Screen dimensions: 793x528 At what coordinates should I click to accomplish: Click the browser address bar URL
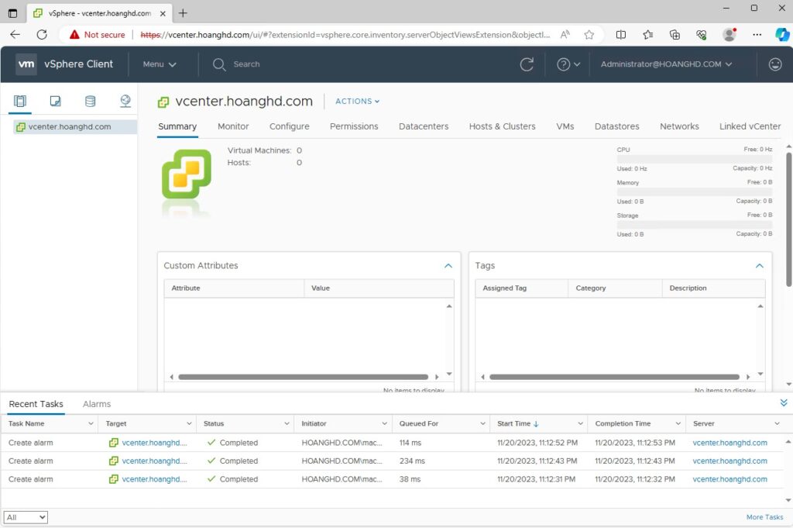(345, 34)
